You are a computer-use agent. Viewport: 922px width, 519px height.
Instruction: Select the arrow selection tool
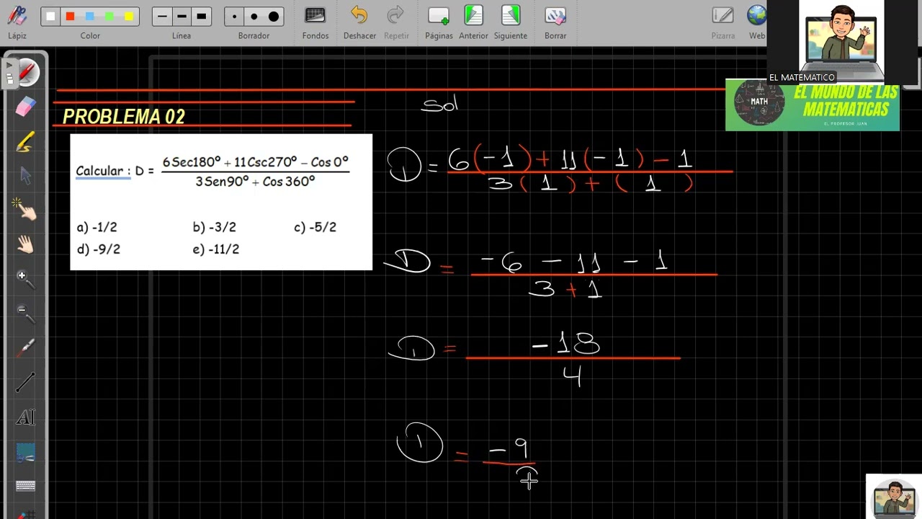click(25, 176)
